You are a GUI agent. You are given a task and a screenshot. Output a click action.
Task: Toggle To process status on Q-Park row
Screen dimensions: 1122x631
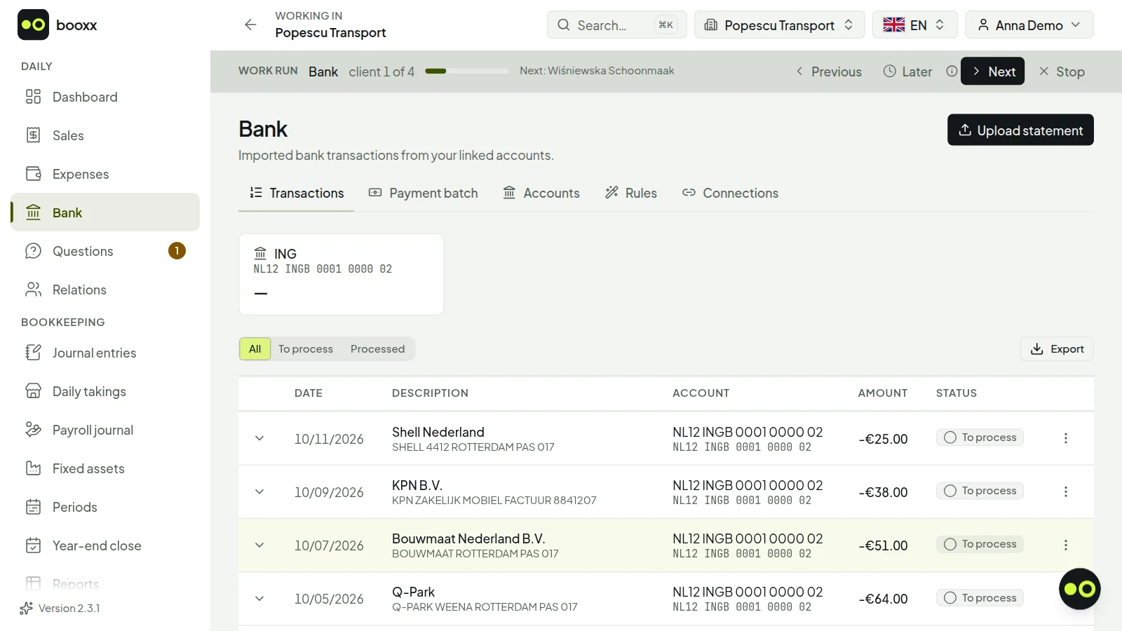[980, 598]
